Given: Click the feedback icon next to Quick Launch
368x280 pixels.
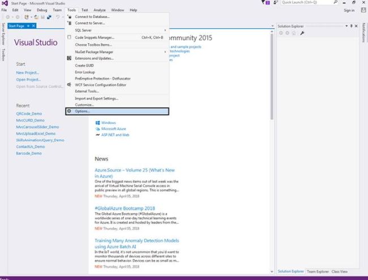Looking at the screenshot, I should point(276,2).
